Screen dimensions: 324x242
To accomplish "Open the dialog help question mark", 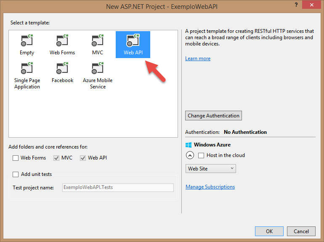I will click(296, 5).
